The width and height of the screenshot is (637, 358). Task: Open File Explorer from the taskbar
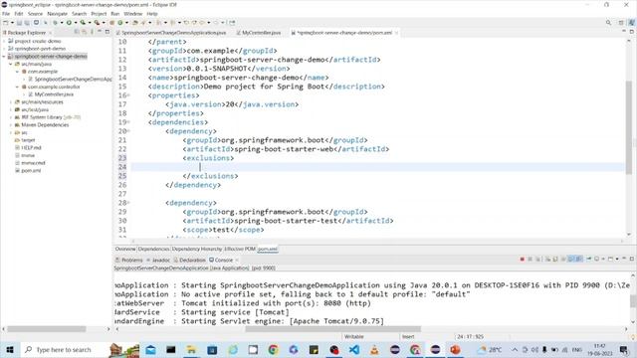pos(191,349)
